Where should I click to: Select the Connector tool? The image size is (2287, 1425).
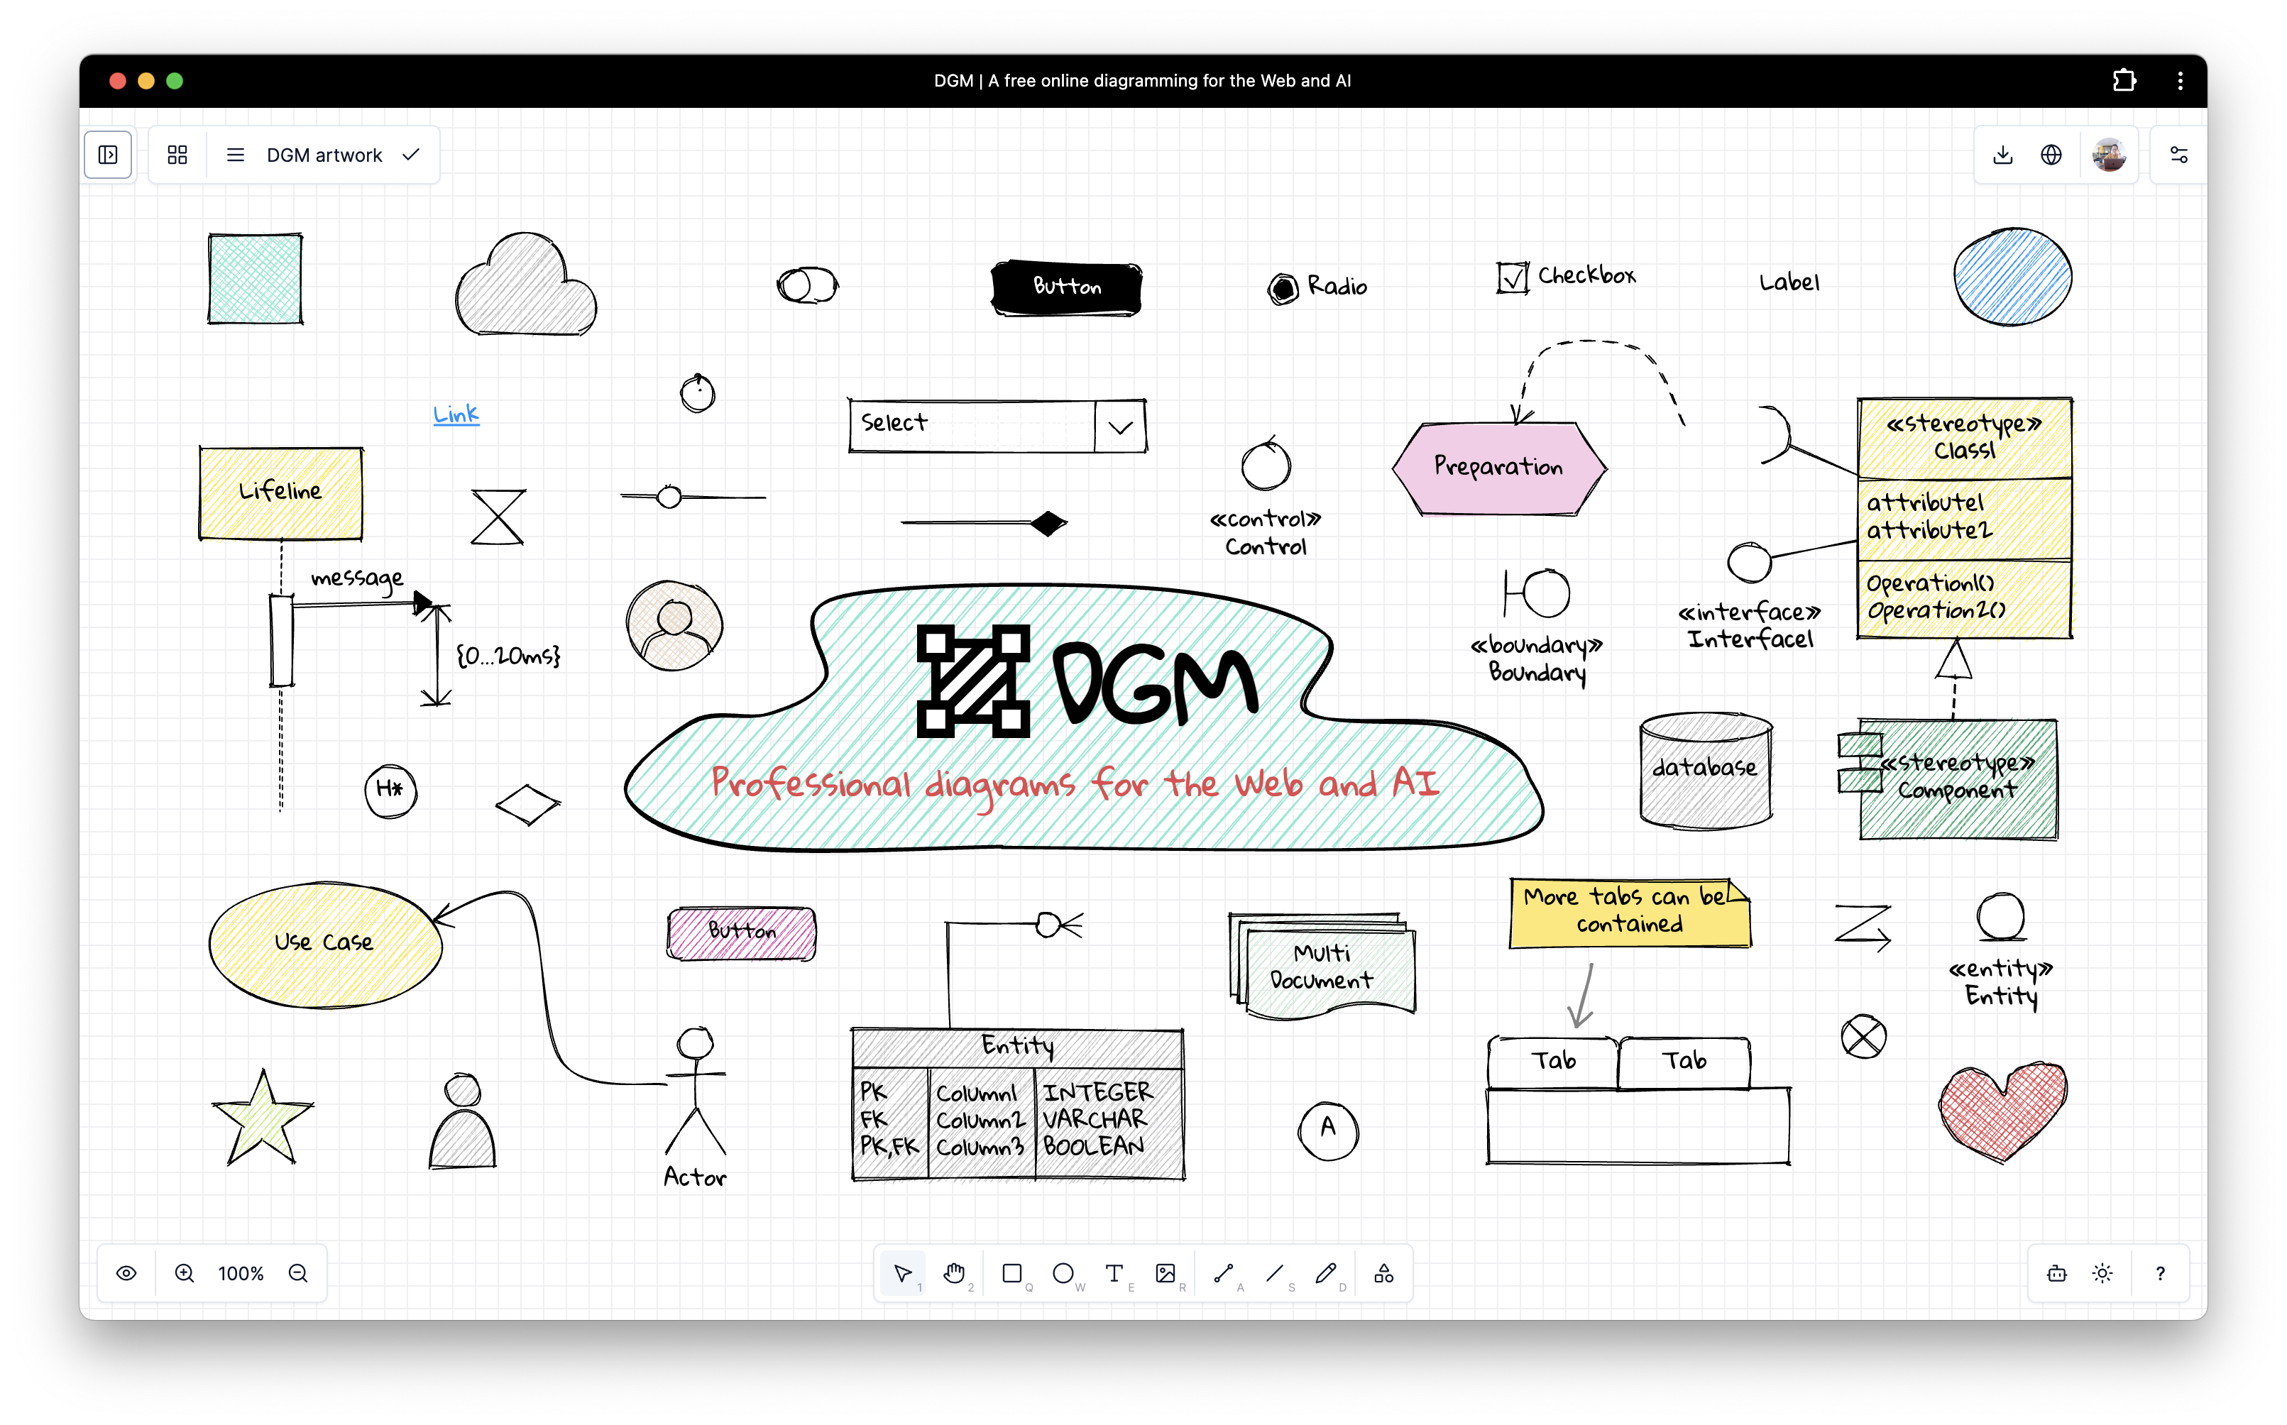pyautogui.click(x=1224, y=1273)
